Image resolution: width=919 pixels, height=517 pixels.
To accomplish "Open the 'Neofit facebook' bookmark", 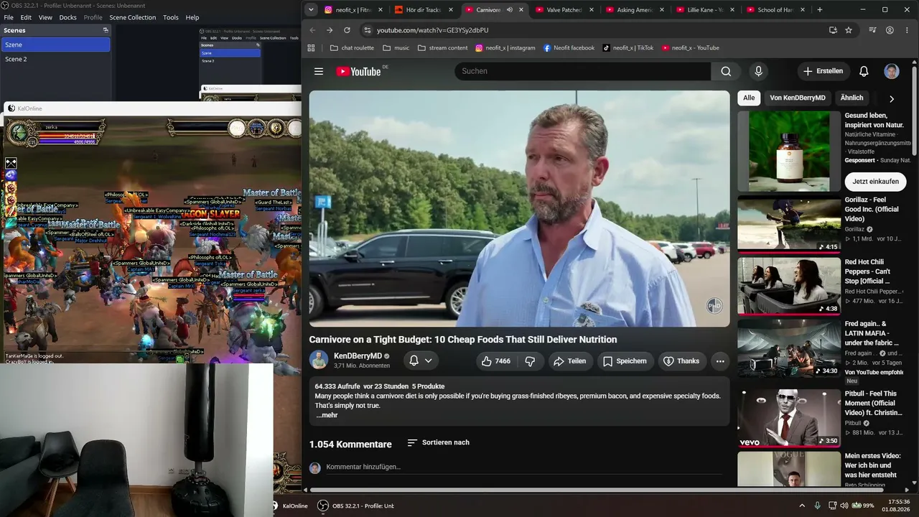I will click(x=569, y=48).
